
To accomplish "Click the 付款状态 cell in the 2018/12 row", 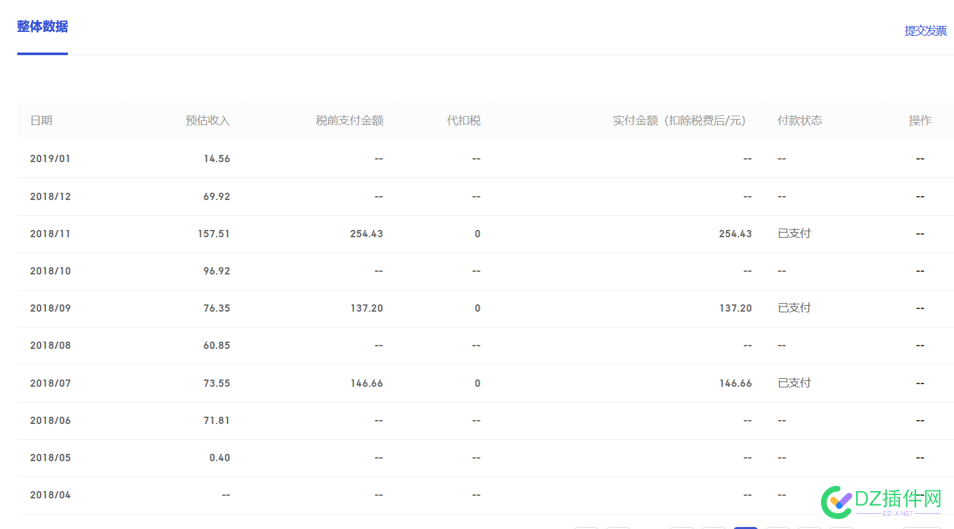I will click(782, 197).
